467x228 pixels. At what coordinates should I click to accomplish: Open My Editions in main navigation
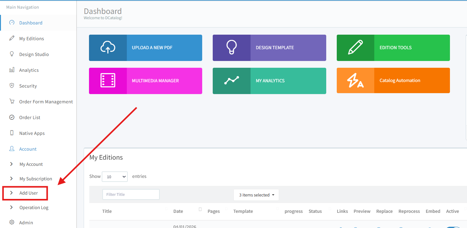pyautogui.click(x=31, y=39)
